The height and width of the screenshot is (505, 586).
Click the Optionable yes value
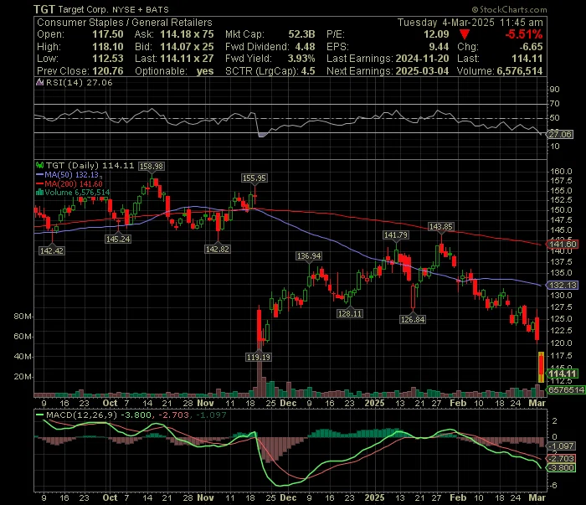(205, 71)
